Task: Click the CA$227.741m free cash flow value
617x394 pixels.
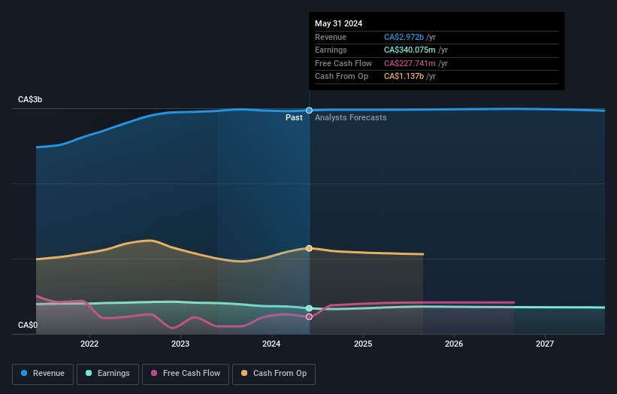Action: tap(410, 63)
